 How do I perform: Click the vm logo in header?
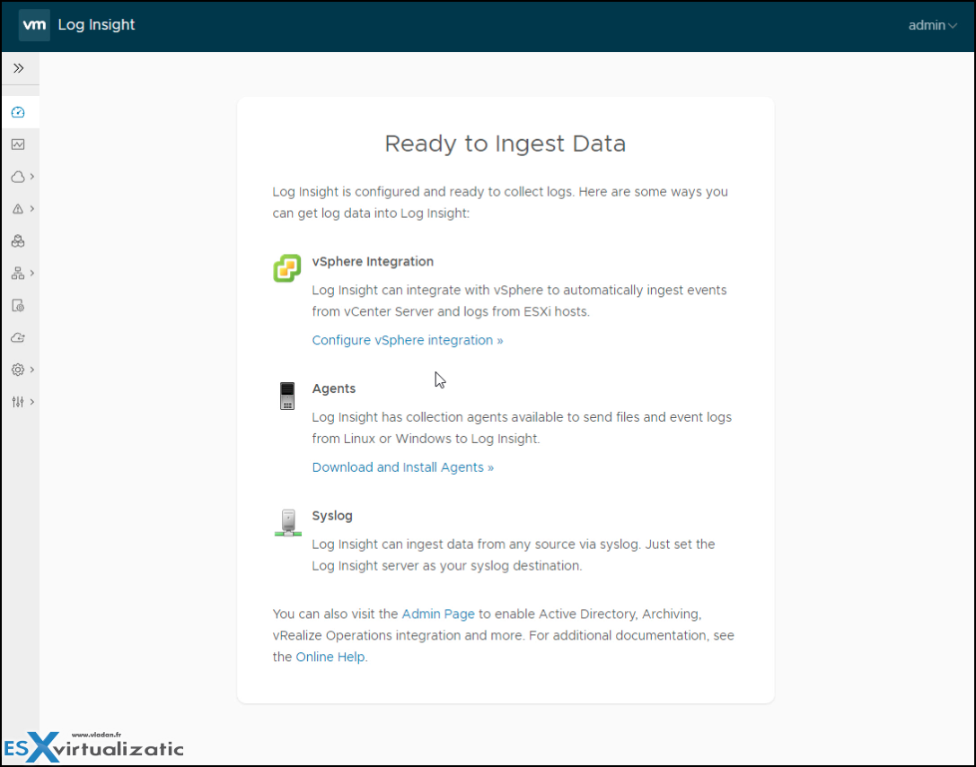(x=34, y=25)
